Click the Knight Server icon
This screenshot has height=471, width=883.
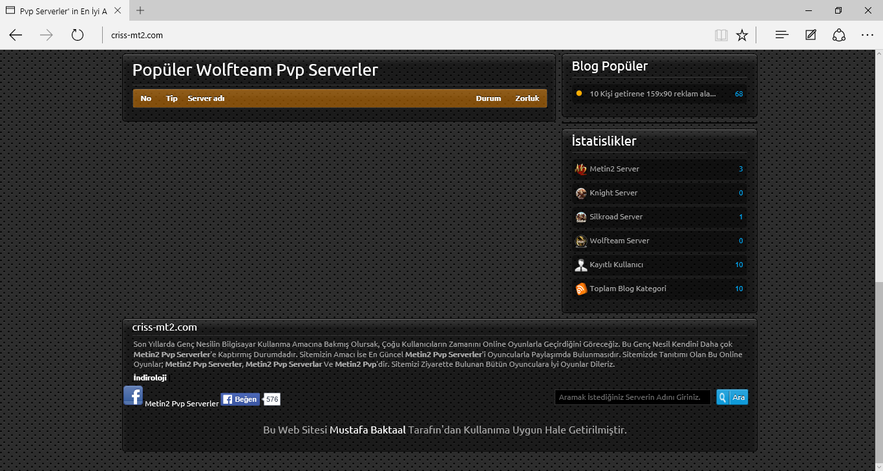pos(581,193)
